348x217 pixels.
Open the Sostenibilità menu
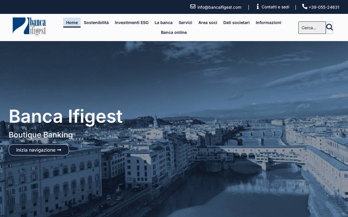click(96, 23)
